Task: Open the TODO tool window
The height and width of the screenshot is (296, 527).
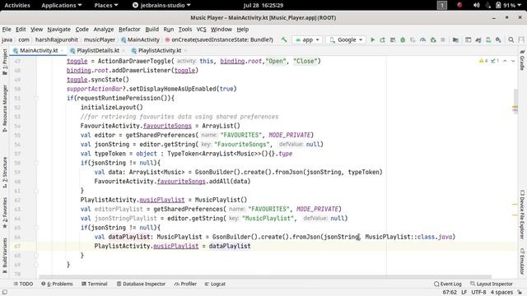Action: [x=23, y=284]
